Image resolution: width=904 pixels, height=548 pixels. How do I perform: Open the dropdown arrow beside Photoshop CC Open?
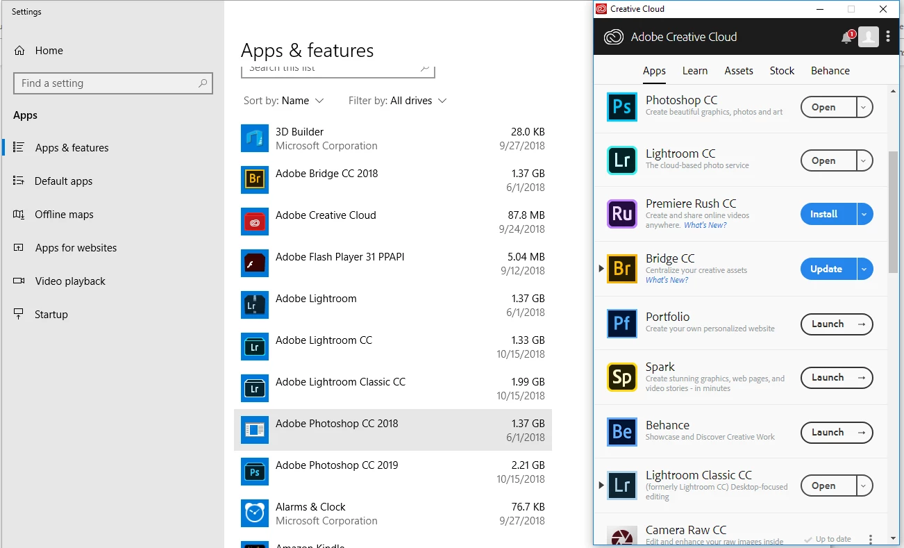pyautogui.click(x=864, y=107)
